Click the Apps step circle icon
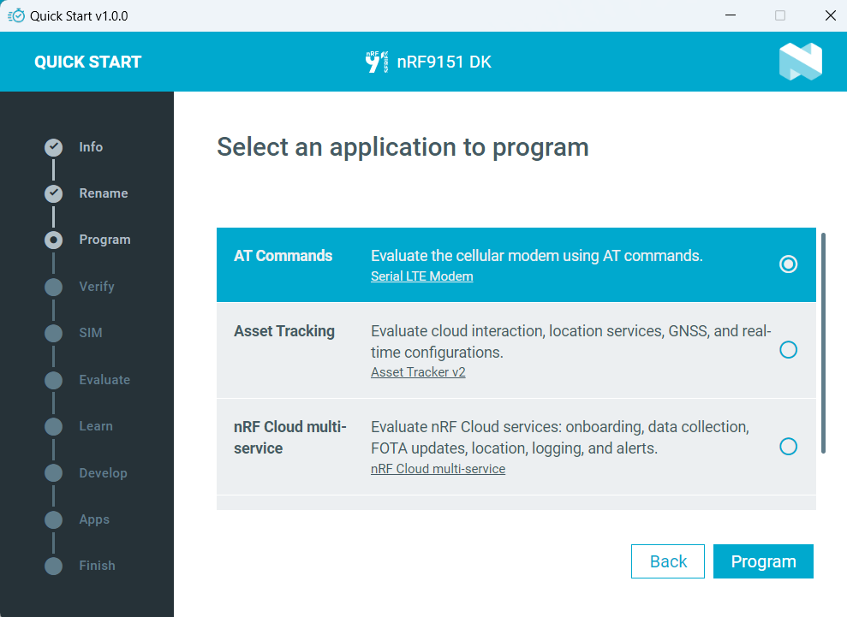 53,519
